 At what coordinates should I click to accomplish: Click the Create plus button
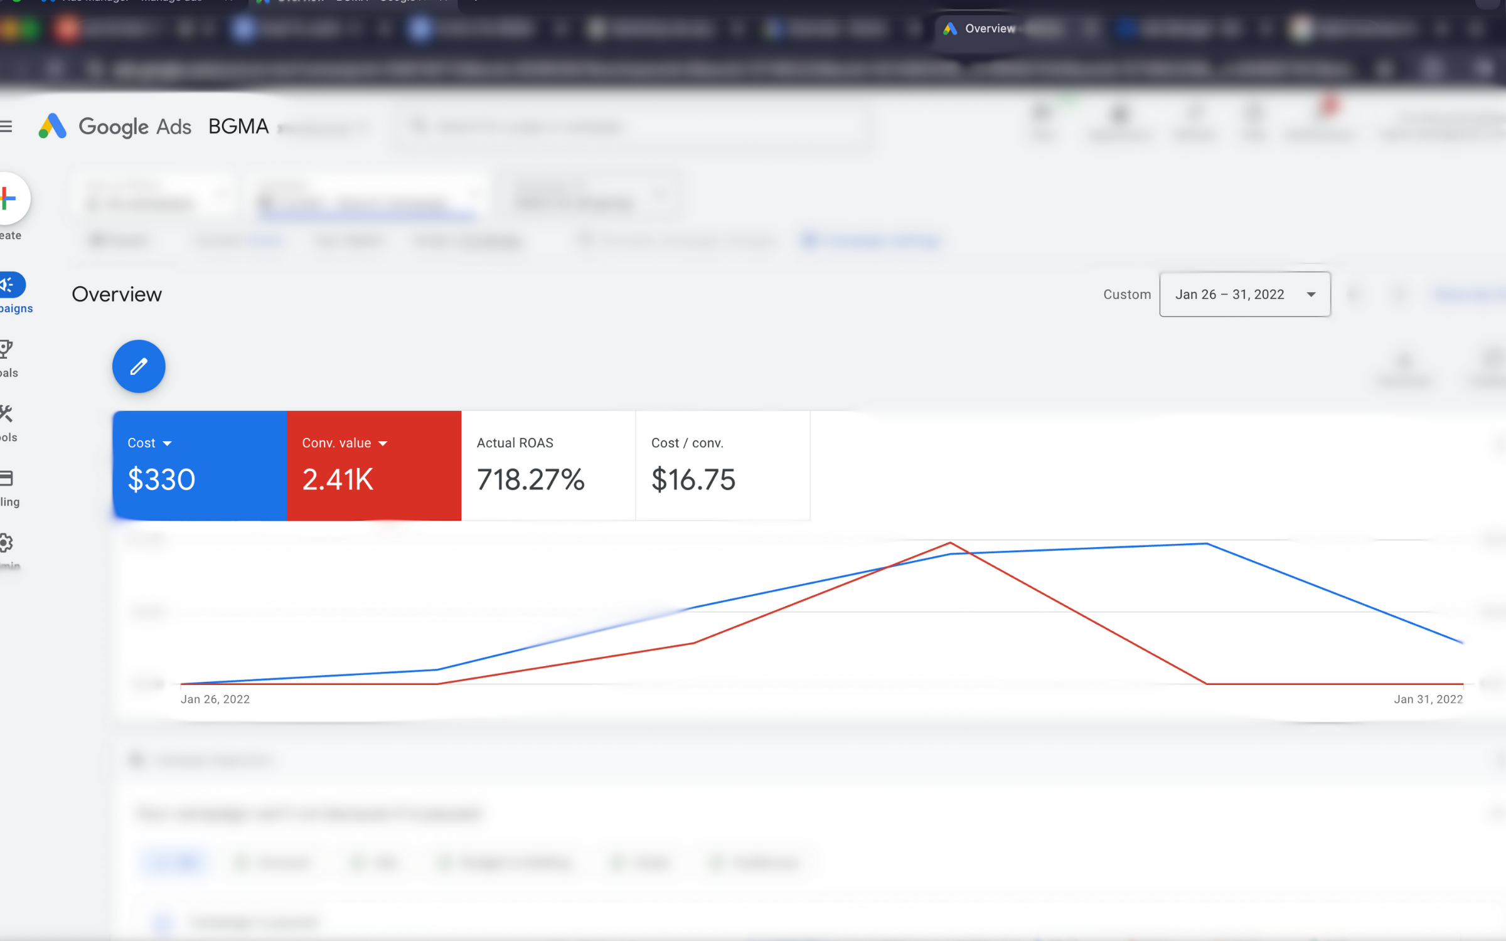click(9, 199)
